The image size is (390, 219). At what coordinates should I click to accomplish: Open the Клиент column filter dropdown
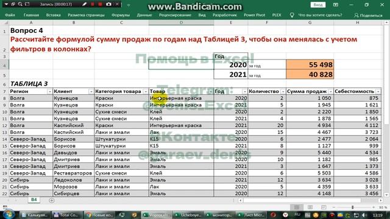91,92
